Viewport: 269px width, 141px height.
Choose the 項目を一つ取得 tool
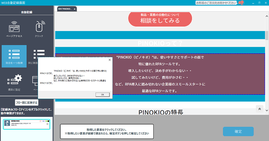coord(14,56)
